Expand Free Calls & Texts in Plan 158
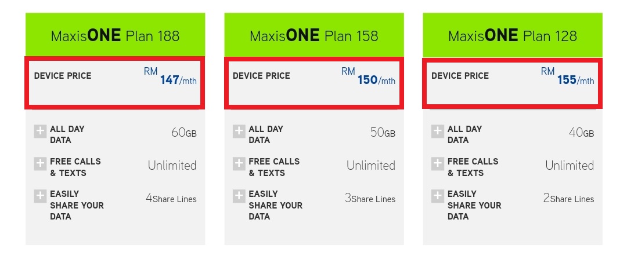This screenshot has width=627, height=256. (x=239, y=164)
